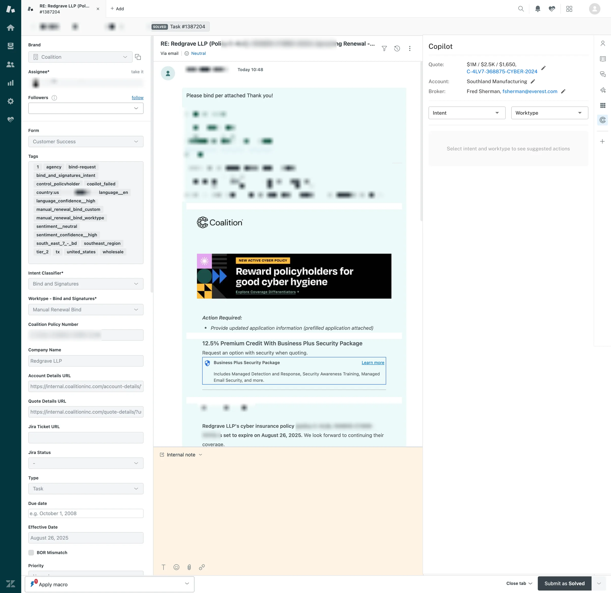This screenshot has width=611, height=593.
Task: Open the Home icon in left sidebar
Action: coord(11,28)
